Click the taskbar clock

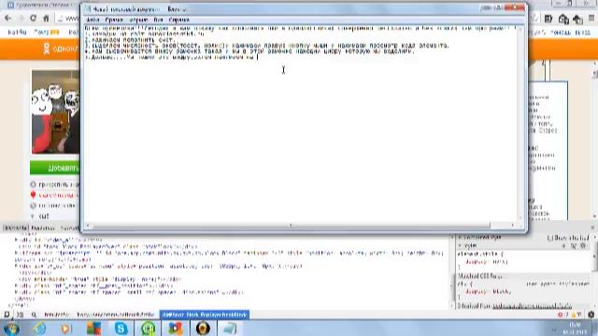(575, 329)
